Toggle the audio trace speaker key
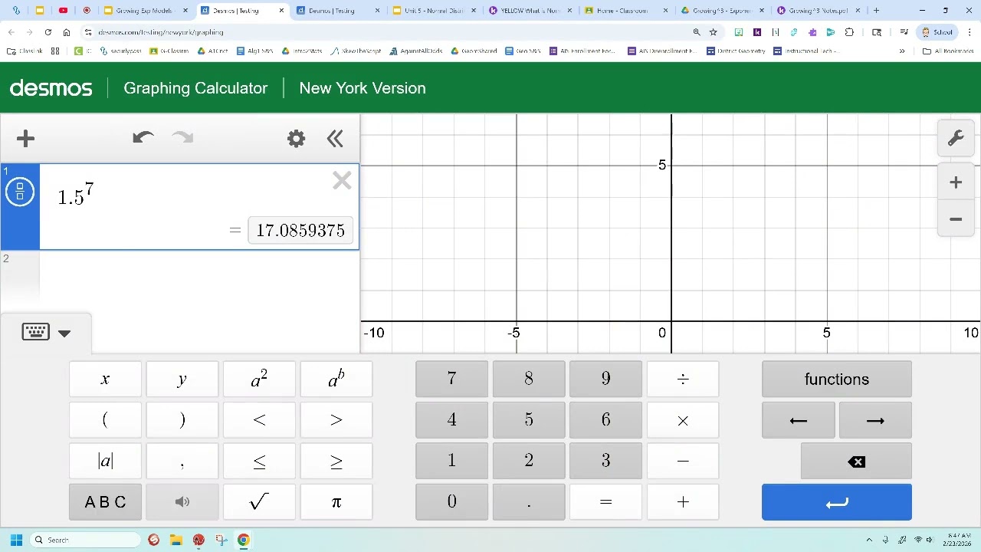This screenshot has width=981, height=552. click(x=182, y=502)
